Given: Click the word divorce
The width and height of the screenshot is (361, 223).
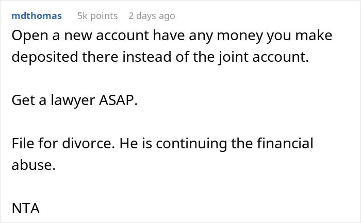Looking at the screenshot, I should 88,143.
